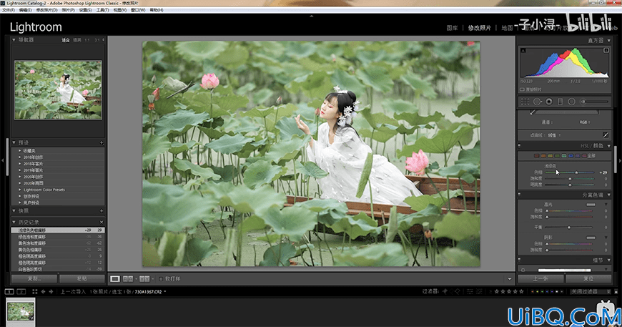Select main window display button 1
Screen dimensions: 622x327
tap(9, 292)
